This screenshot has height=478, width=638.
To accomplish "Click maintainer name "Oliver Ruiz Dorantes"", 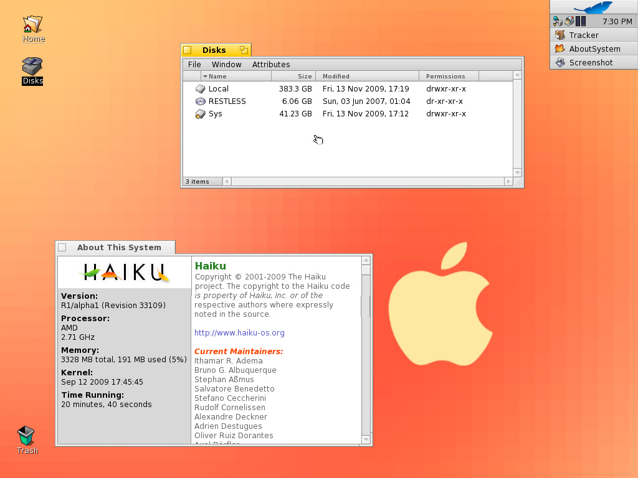I will [234, 436].
